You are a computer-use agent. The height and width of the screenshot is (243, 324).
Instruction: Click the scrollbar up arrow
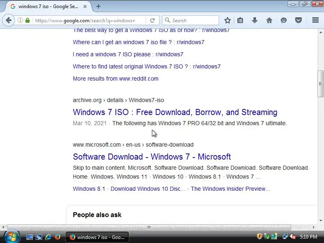pyautogui.click(x=320, y=32)
